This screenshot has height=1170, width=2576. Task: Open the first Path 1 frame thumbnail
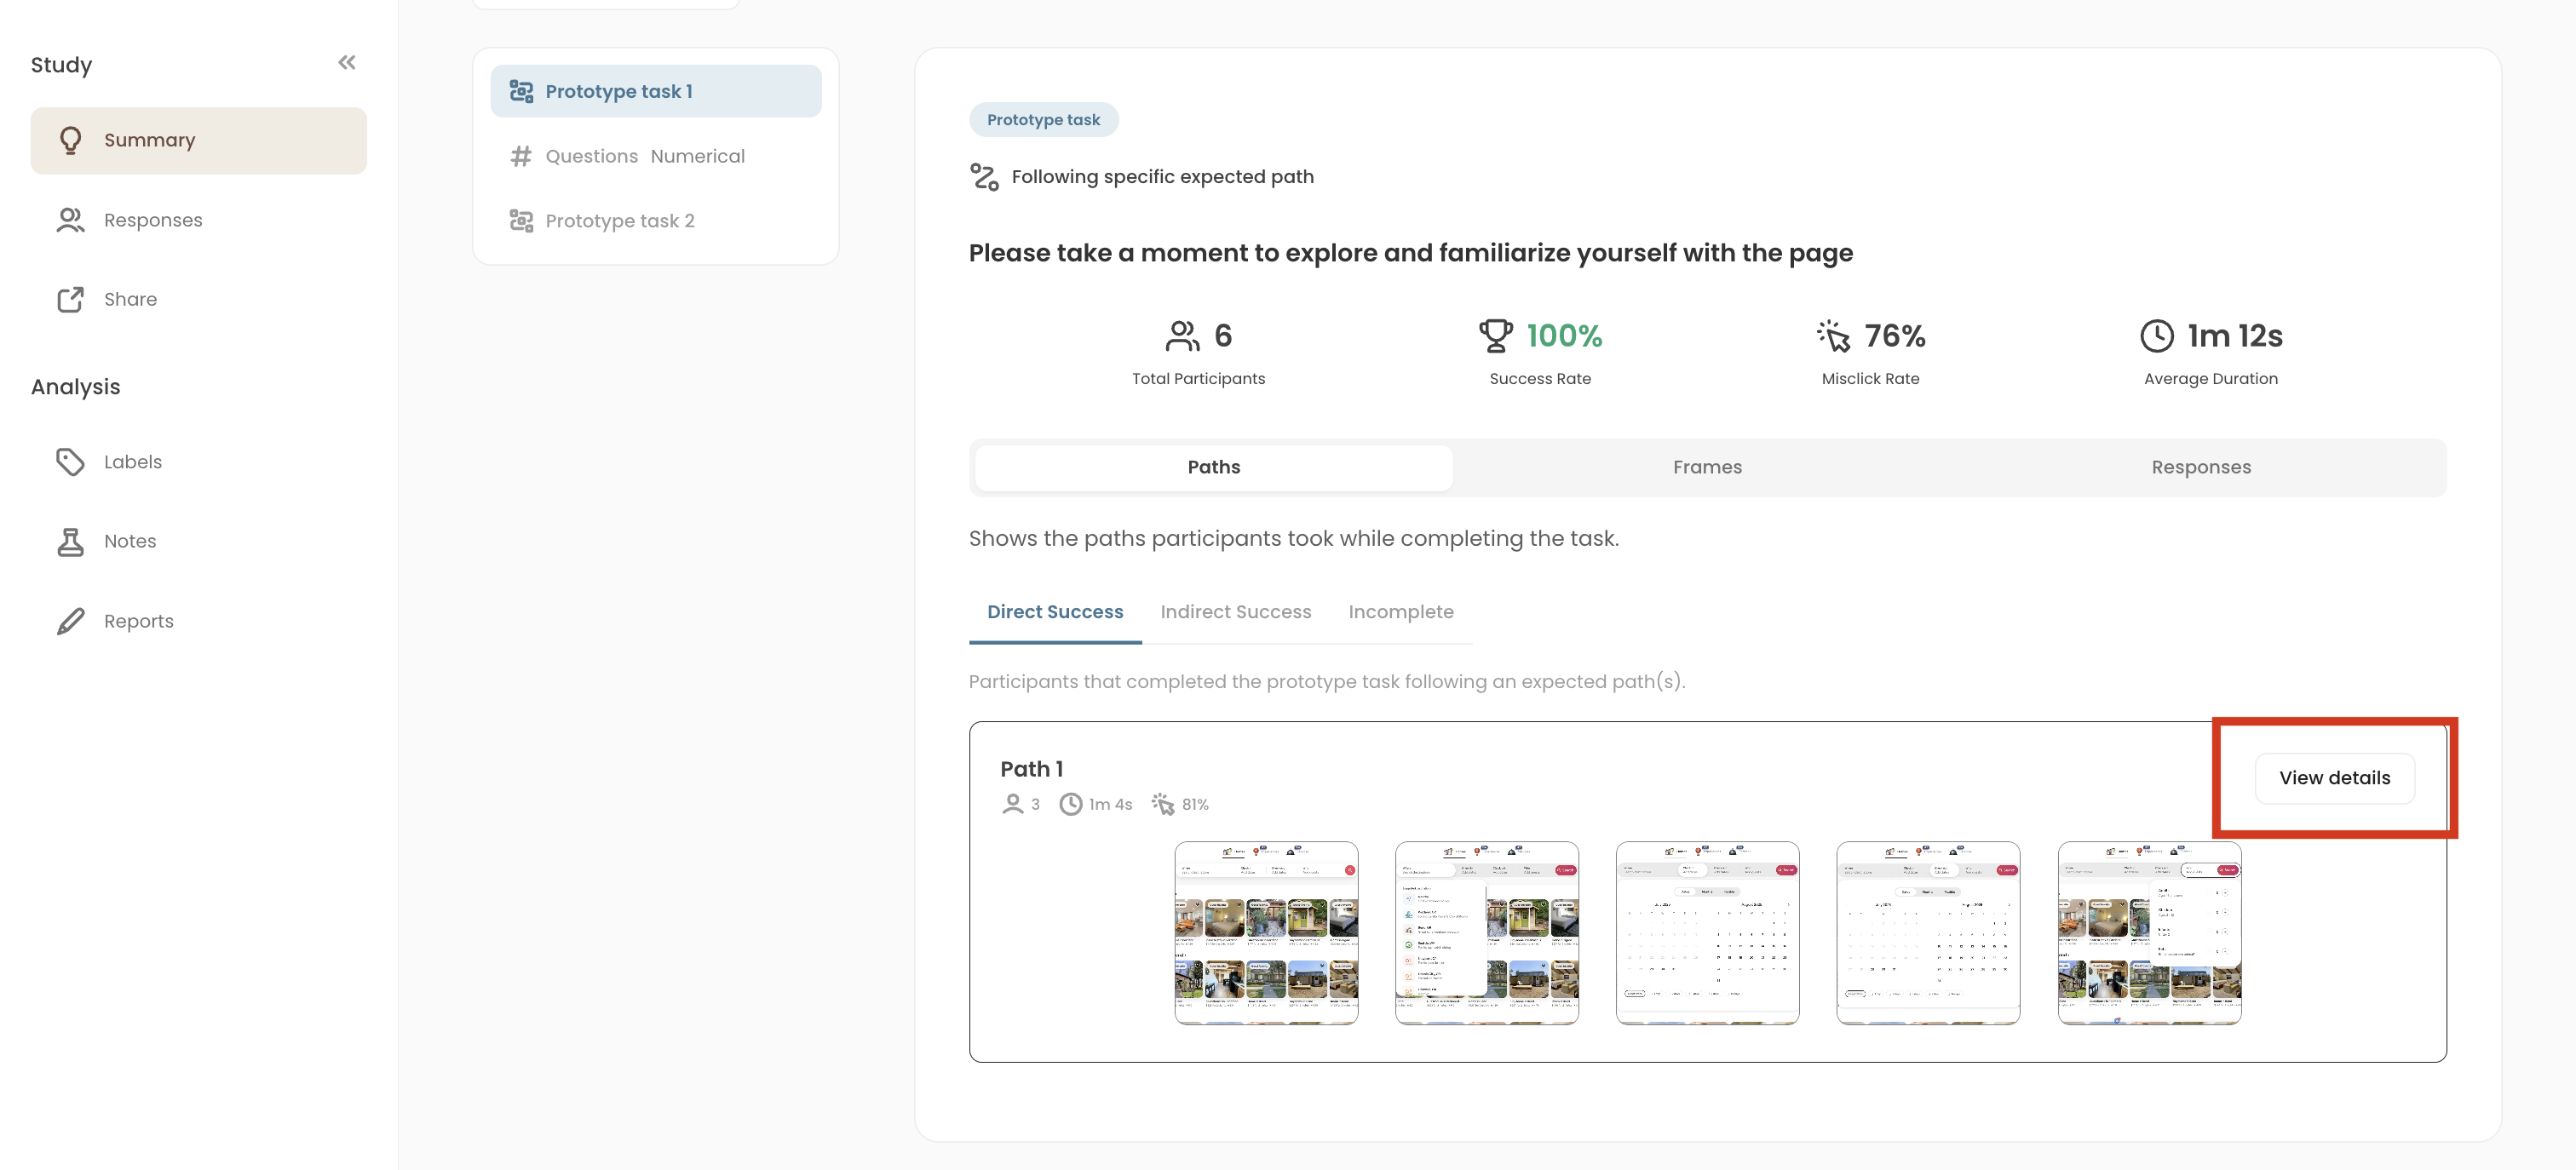1266,933
